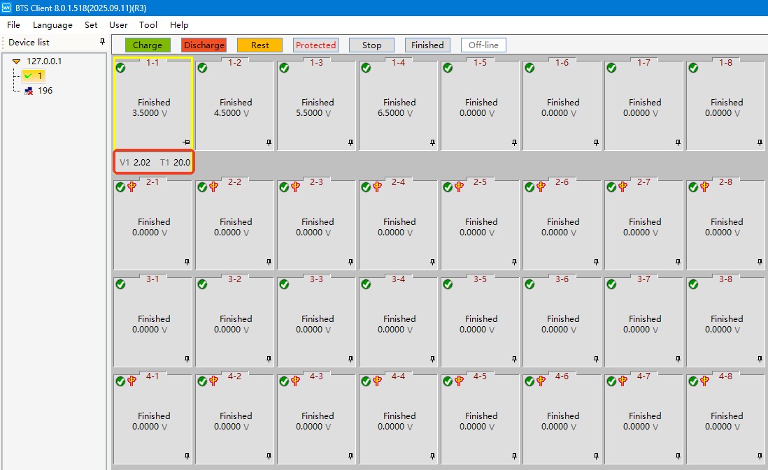The height and width of the screenshot is (470, 768).
Task: Click green check icon on channel 3-5
Action: (448, 284)
